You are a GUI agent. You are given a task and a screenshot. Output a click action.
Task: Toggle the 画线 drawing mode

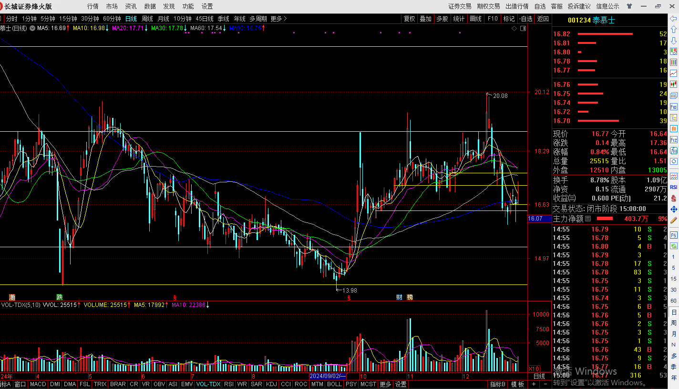(475, 19)
